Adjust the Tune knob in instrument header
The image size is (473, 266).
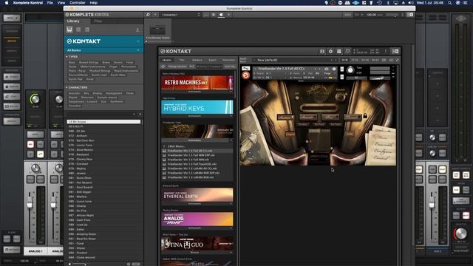pyautogui.click(x=350, y=70)
